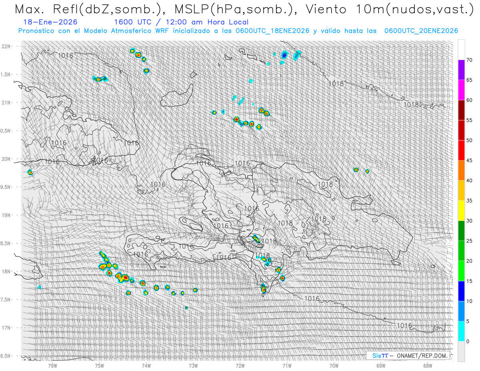Click the yellow 30–35 dBZ colorbar segment

pos(461,211)
